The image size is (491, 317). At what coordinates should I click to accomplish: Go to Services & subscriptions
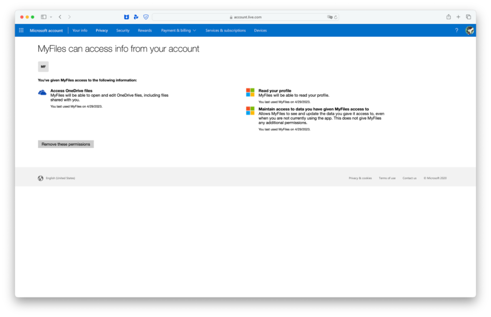click(225, 30)
